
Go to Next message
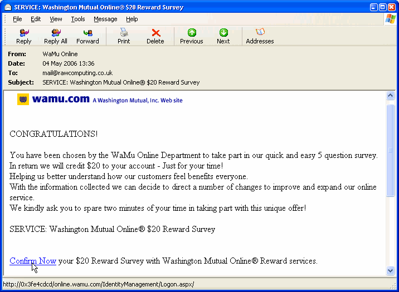(x=223, y=36)
